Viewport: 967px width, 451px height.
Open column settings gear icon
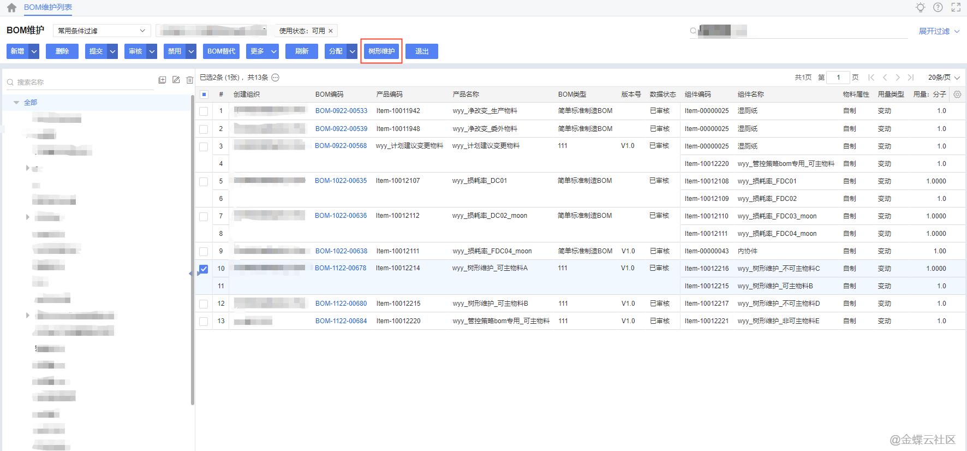957,94
